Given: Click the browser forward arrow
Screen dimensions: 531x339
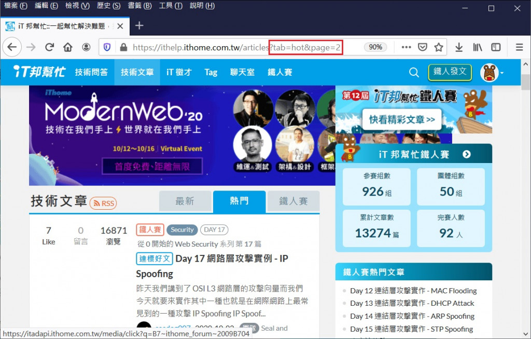Looking at the screenshot, I should [31, 47].
